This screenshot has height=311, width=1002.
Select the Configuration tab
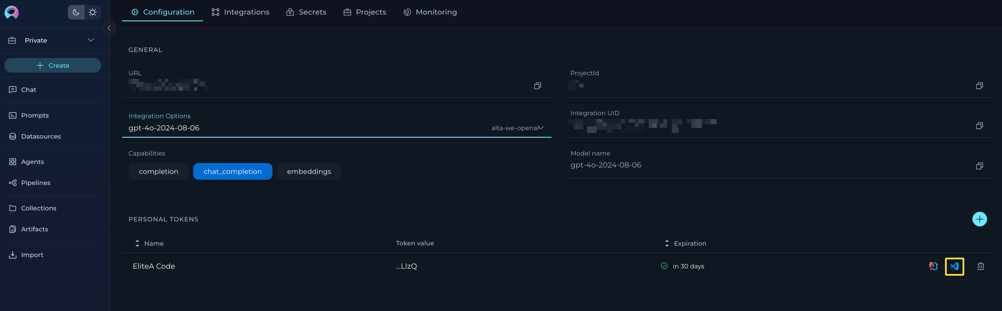(163, 12)
